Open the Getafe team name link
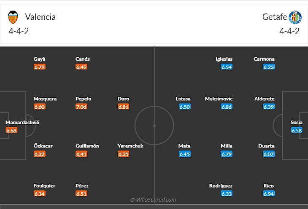 tap(275, 17)
